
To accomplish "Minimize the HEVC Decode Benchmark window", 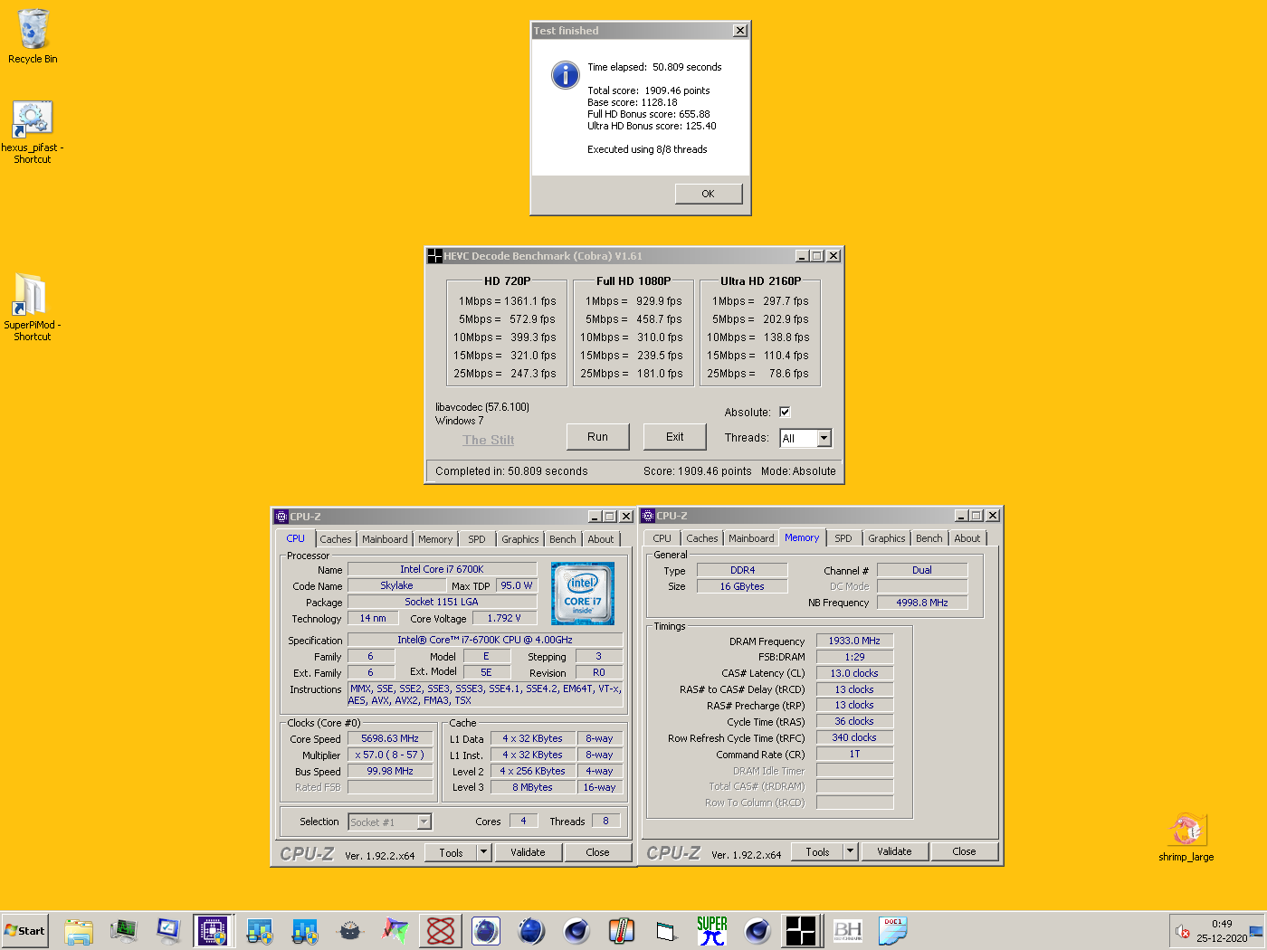I will (802, 256).
